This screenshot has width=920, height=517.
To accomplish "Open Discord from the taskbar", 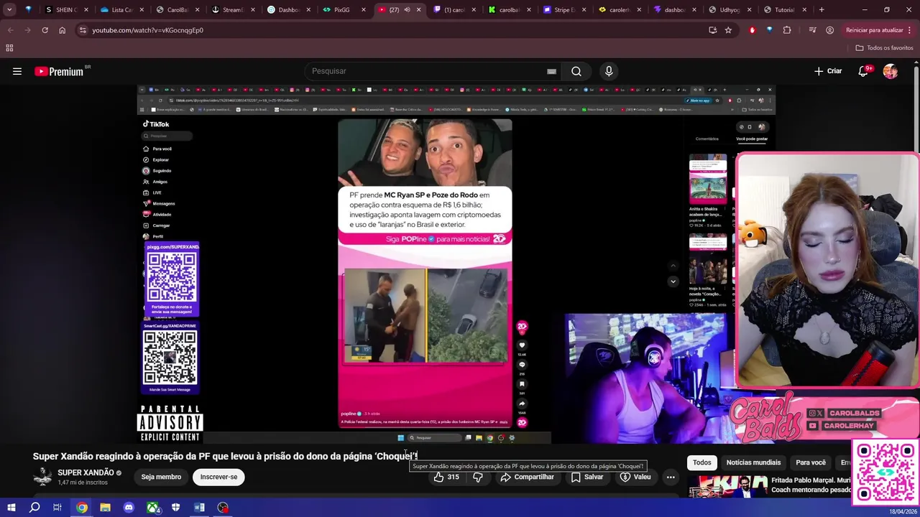I will (x=129, y=508).
